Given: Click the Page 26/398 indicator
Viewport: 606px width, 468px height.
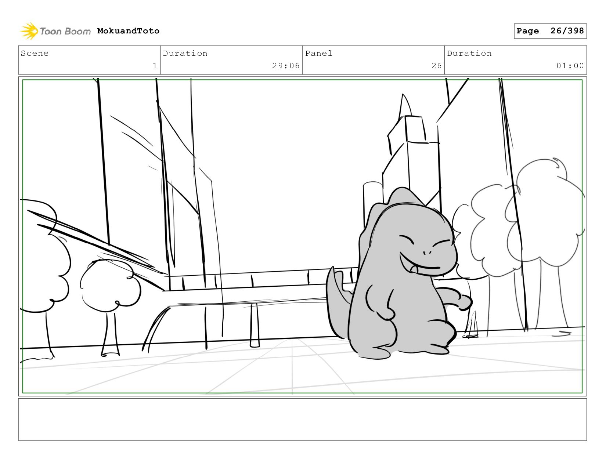Looking at the screenshot, I should tap(550, 31).
